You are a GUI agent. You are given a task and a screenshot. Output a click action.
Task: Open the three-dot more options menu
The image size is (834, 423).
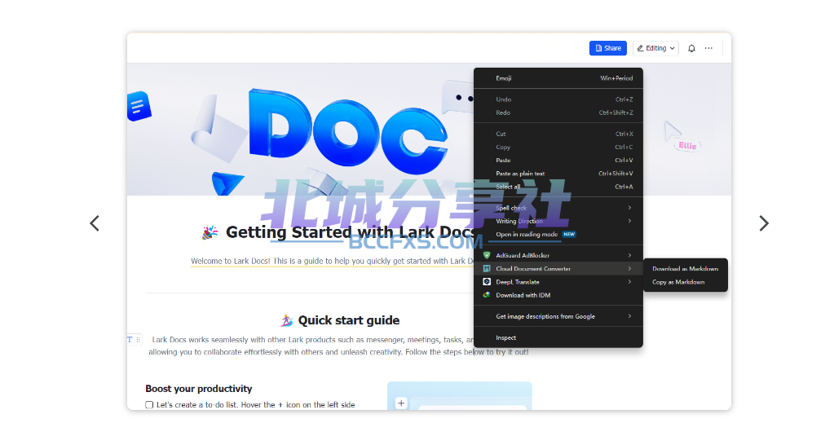pyautogui.click(x=708, y=48)
